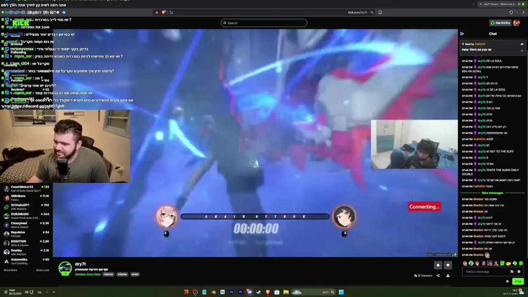Open Automatikz channel in sidebar

(26, 261)
